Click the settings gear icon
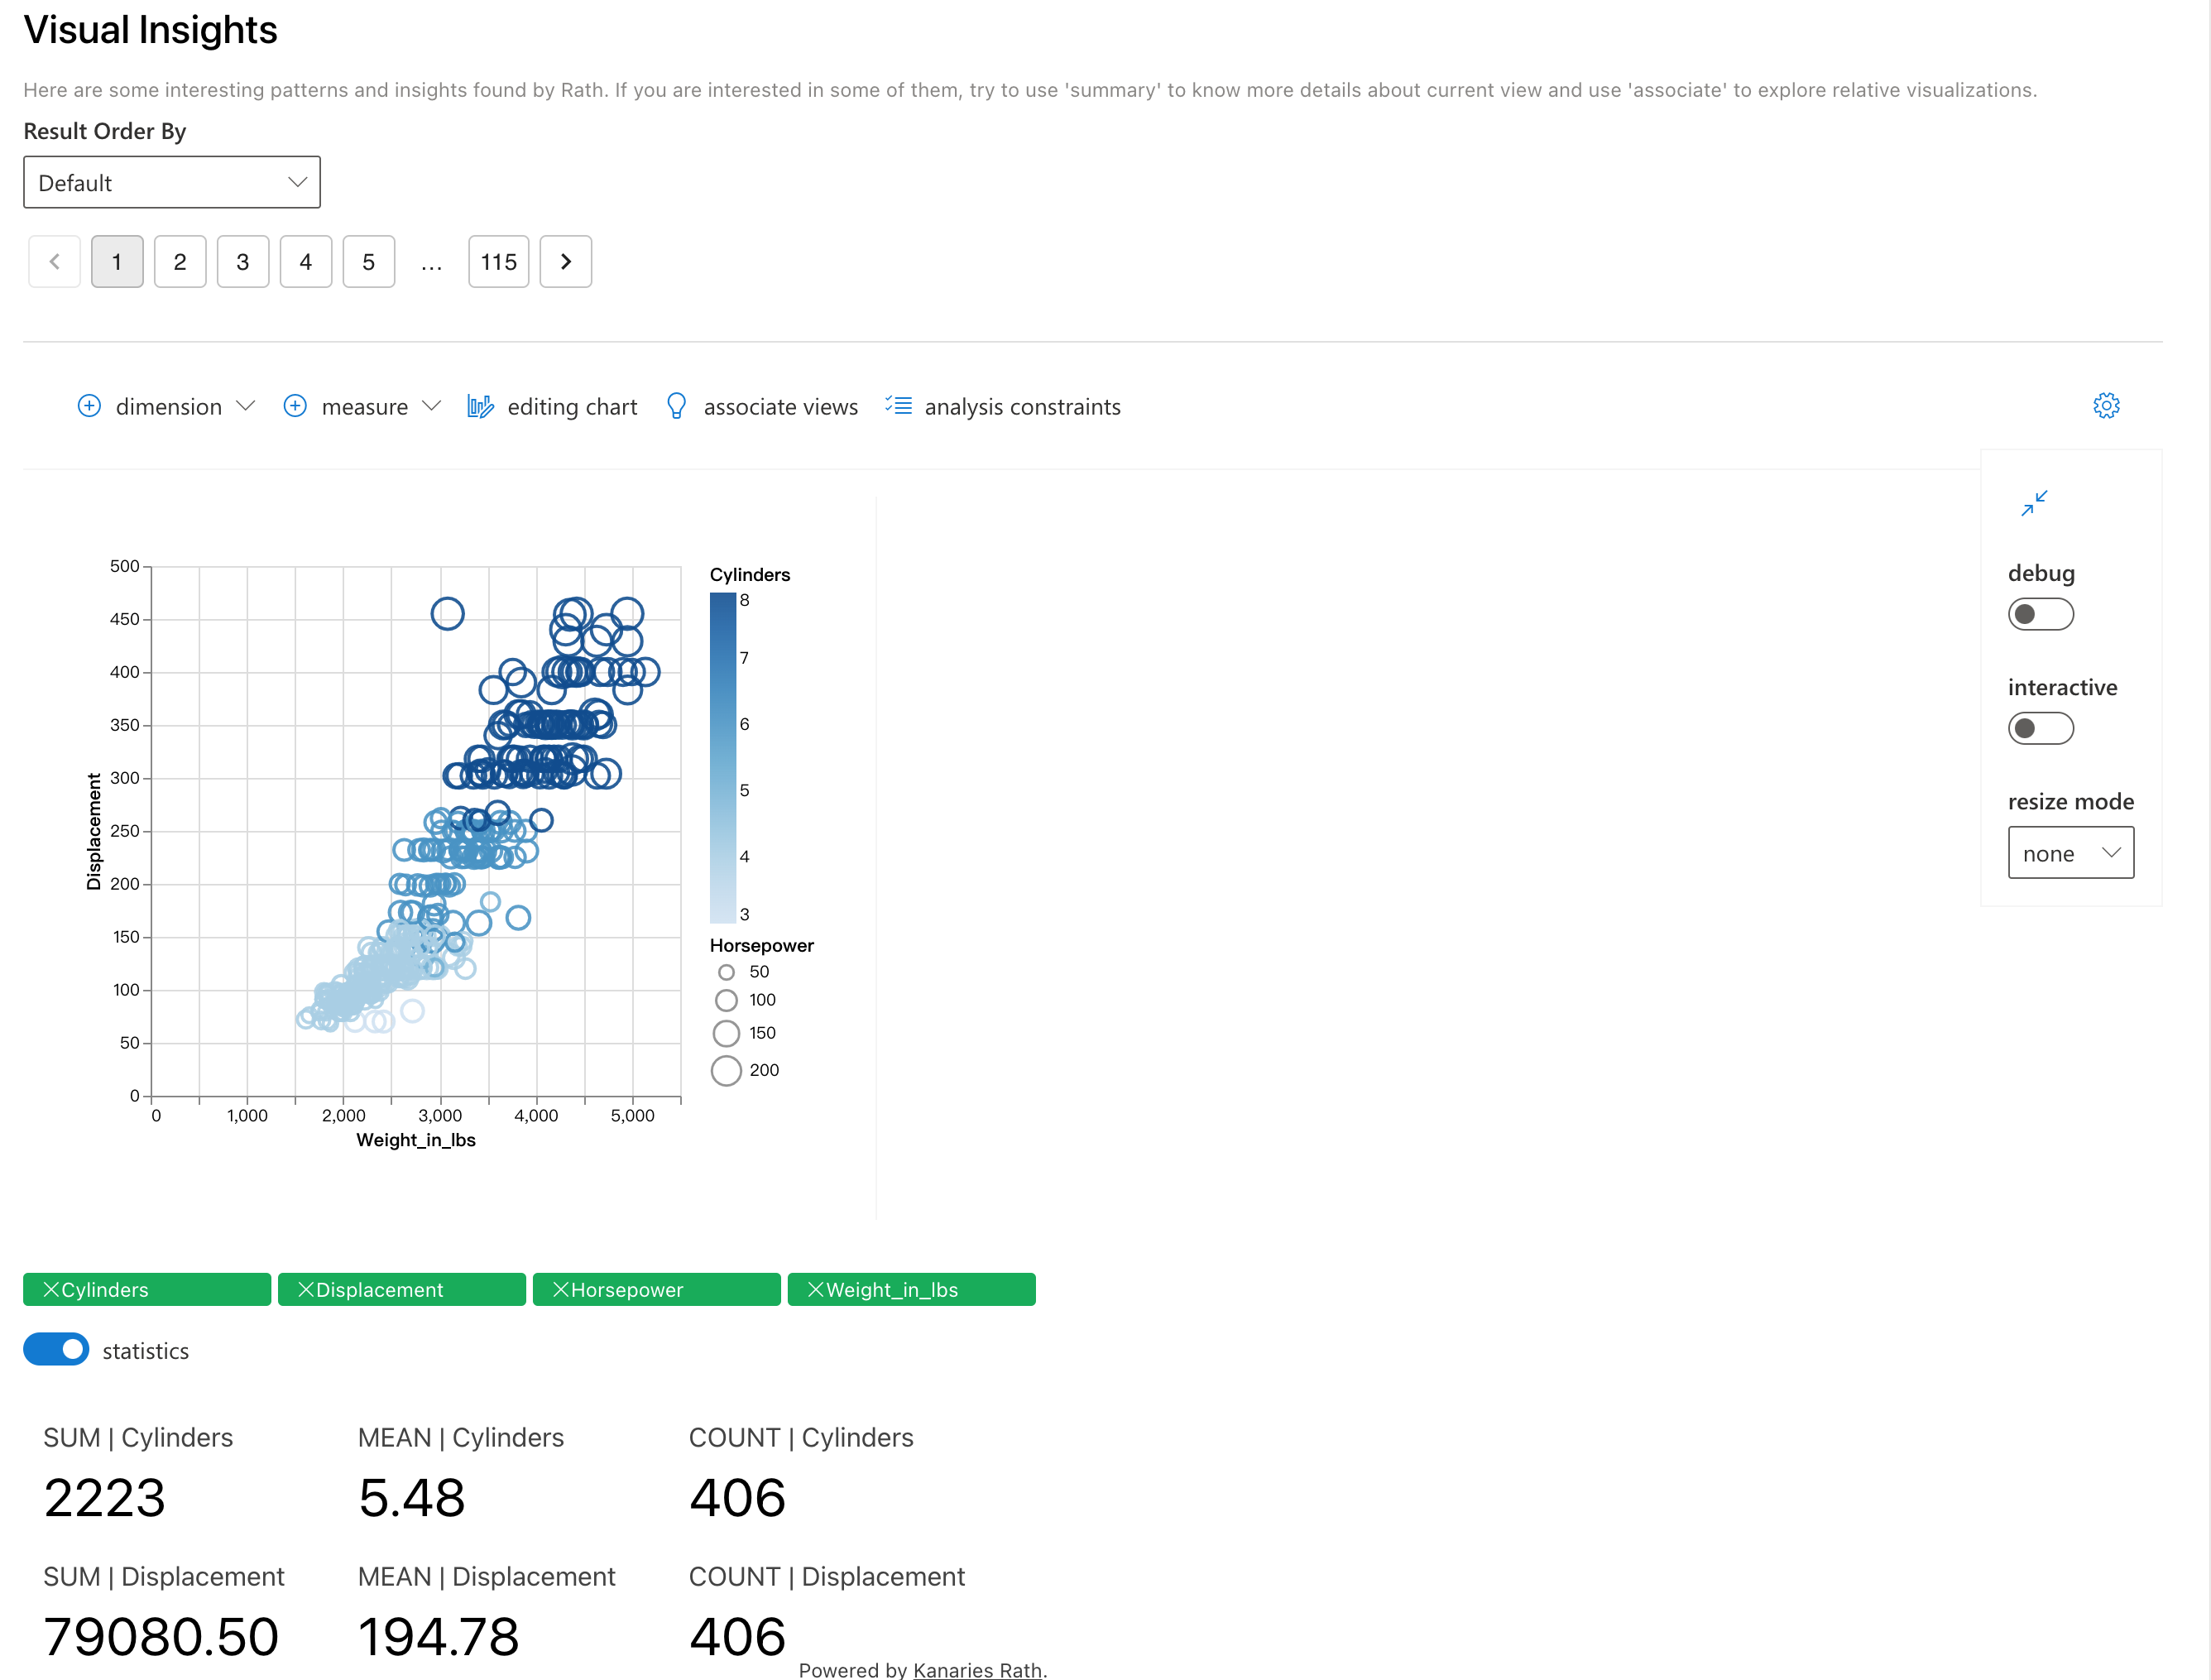The image size is (2211, 1680). tap(2106, 406)
